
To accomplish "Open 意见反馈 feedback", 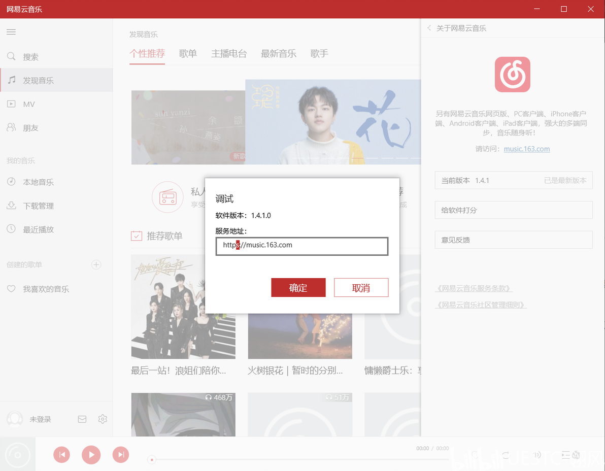I will pos(514,240).
